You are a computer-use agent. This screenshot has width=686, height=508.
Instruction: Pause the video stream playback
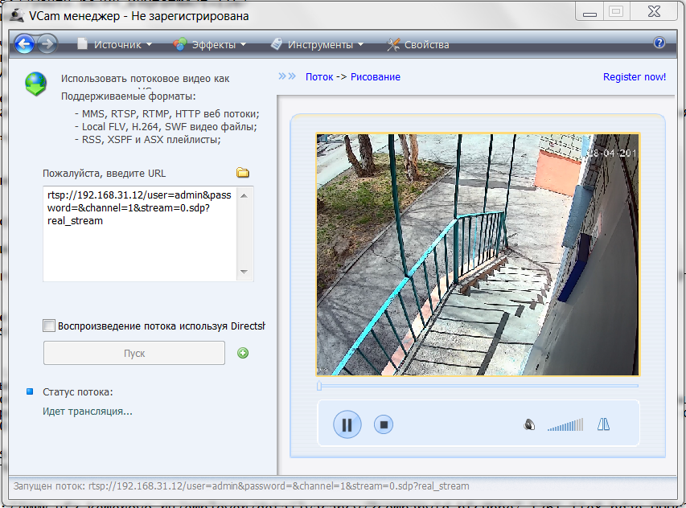tap(347, 424)
